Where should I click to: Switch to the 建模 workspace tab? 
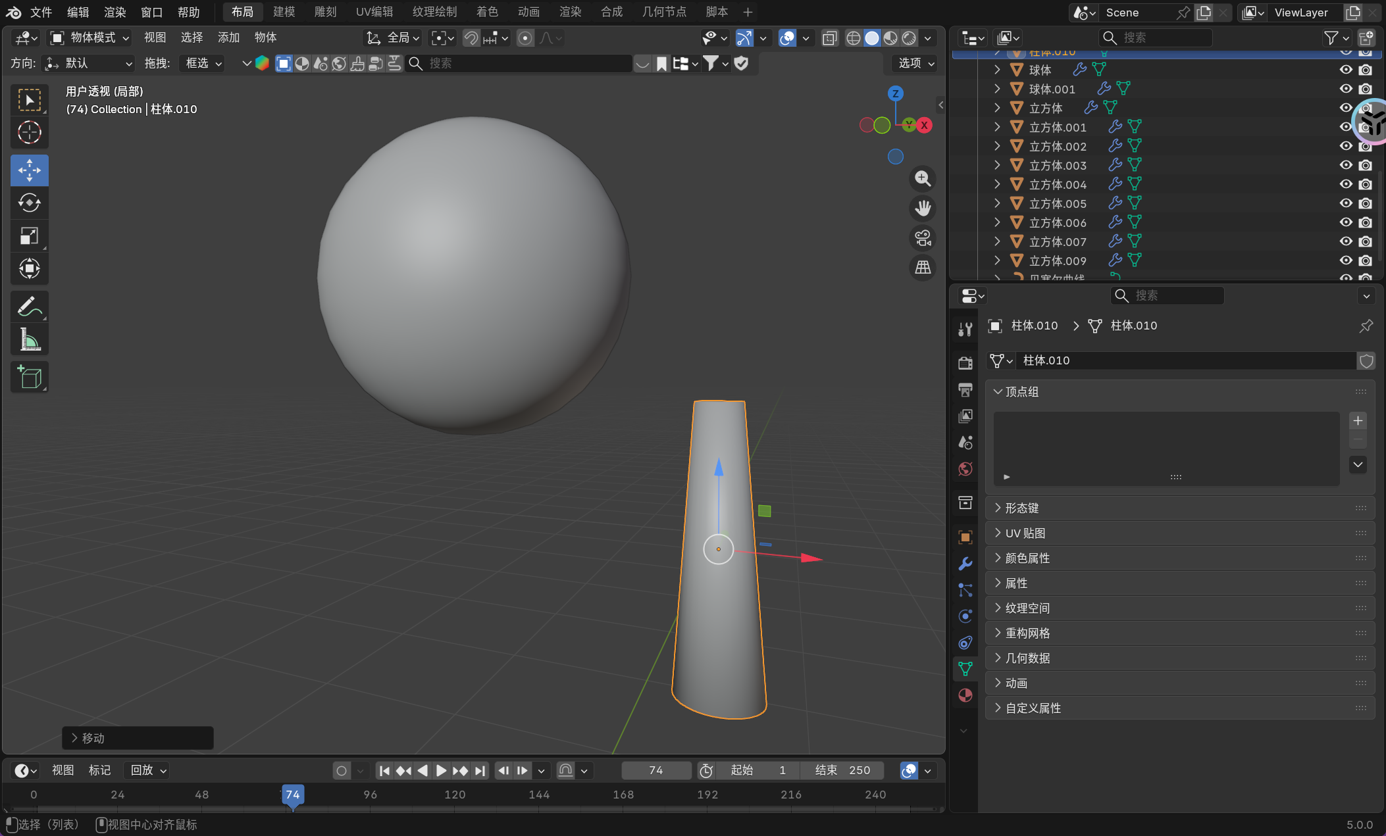pyautogui.click(x=284, y=12)
